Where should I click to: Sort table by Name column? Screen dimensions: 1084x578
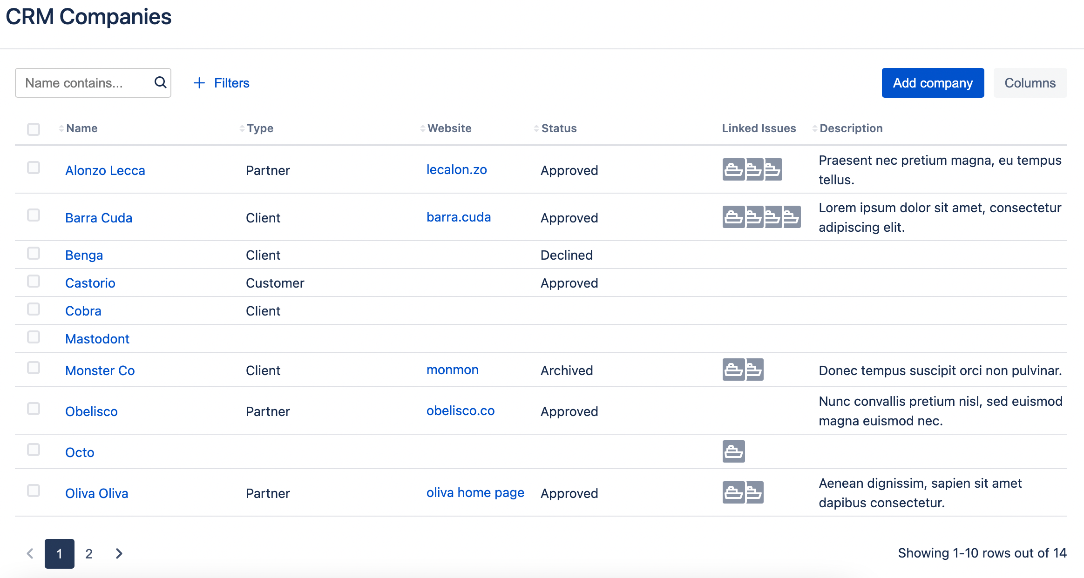pos(81,128)
